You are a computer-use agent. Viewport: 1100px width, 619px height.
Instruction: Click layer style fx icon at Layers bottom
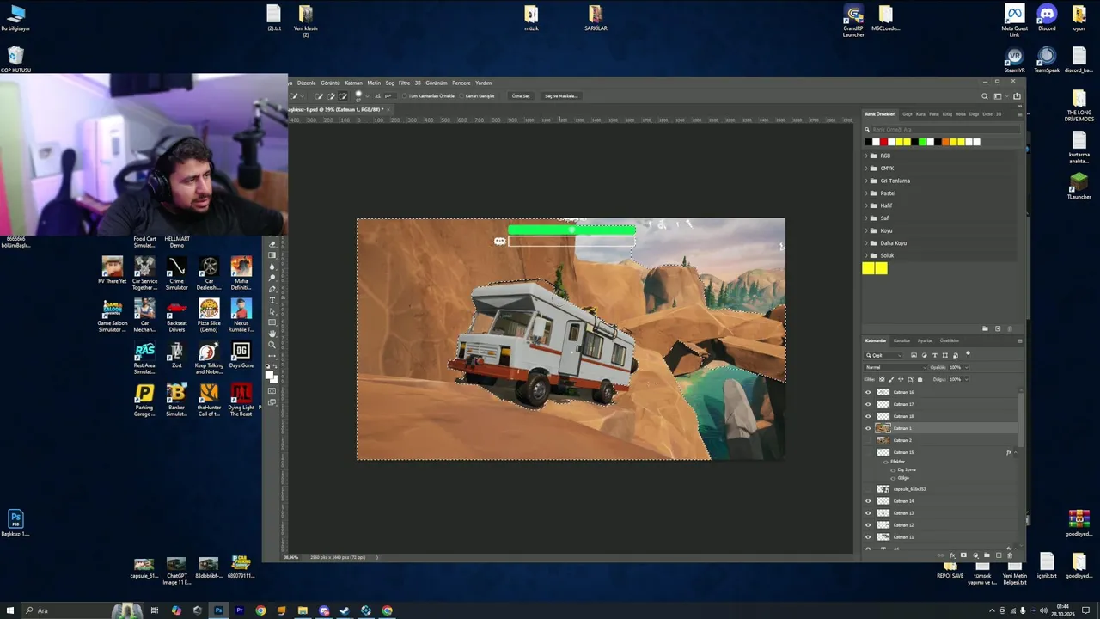pos(952,555)
